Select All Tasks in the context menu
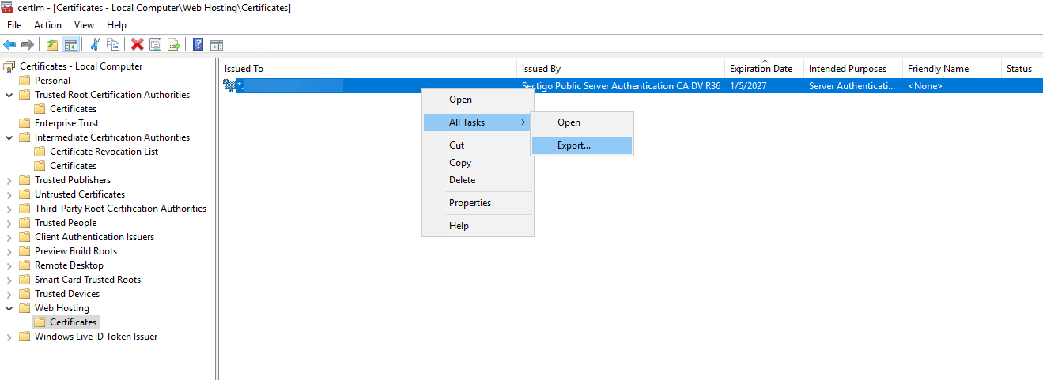The height and width of the screenshot is (380, 1043). [x=478, y=122]
